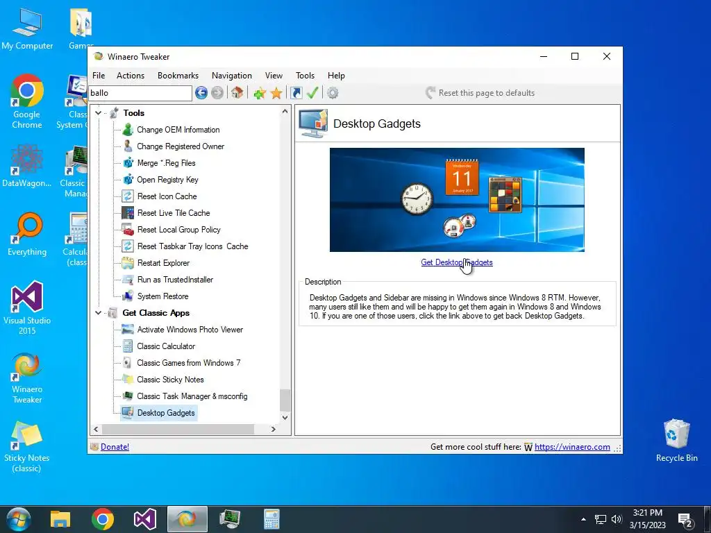
Task: Click the Reset Local Group Policy icon
Action: tap(128, 229)
